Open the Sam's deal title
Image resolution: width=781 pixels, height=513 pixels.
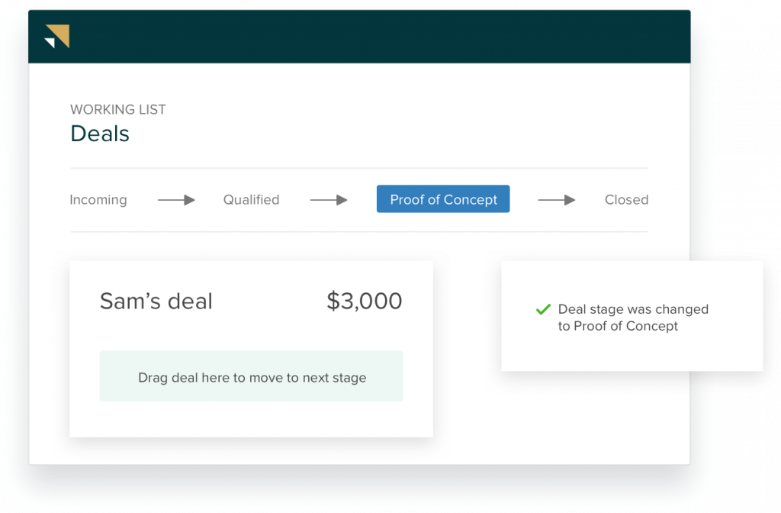coord(156,301)
